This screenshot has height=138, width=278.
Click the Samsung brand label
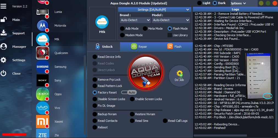click(x=60, y=67)
